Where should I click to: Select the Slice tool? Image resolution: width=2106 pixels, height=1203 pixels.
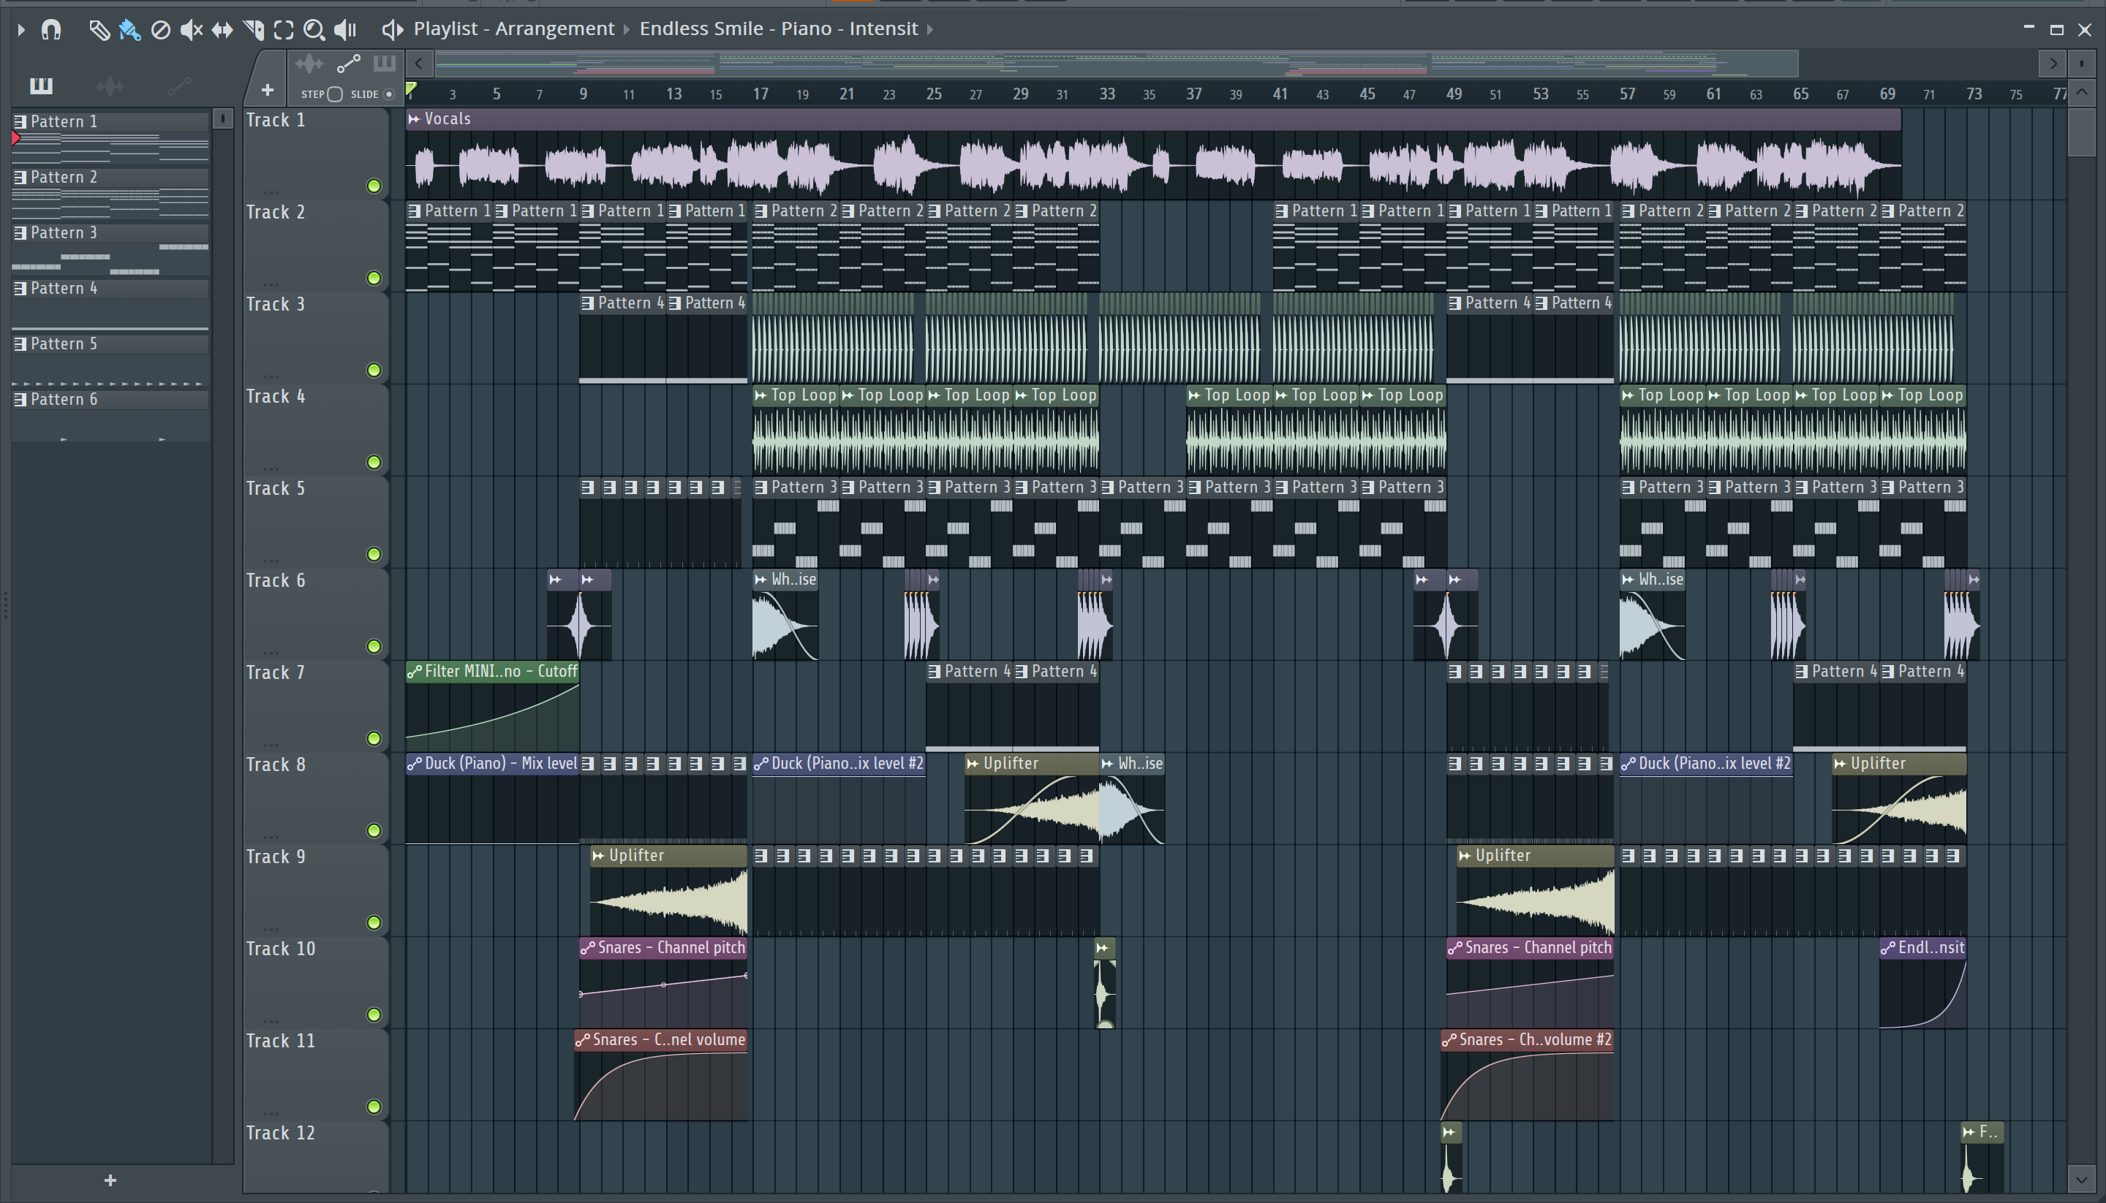[x=253, y=31]
